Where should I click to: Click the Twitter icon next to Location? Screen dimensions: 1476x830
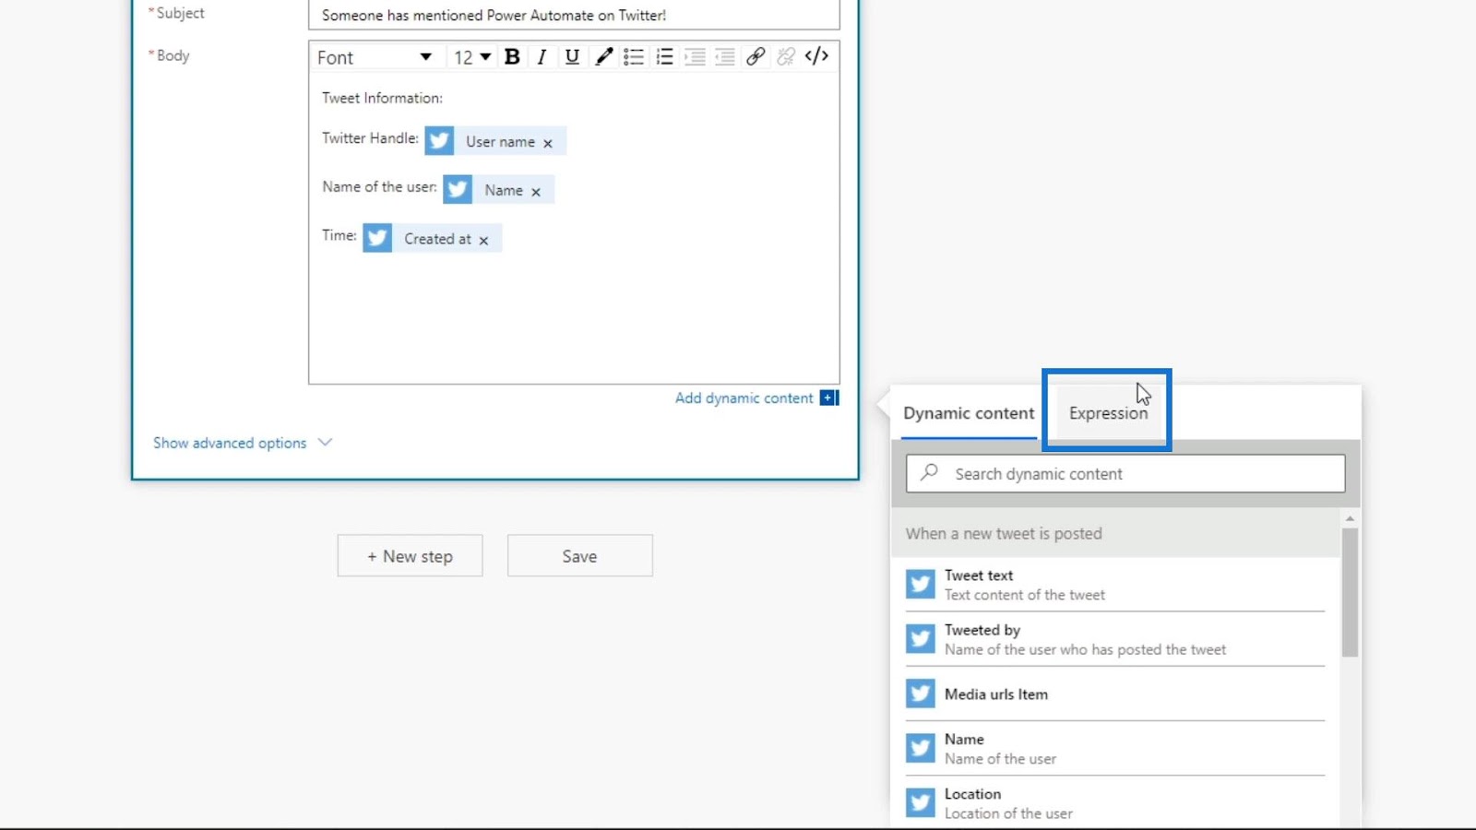click(920, 802)
